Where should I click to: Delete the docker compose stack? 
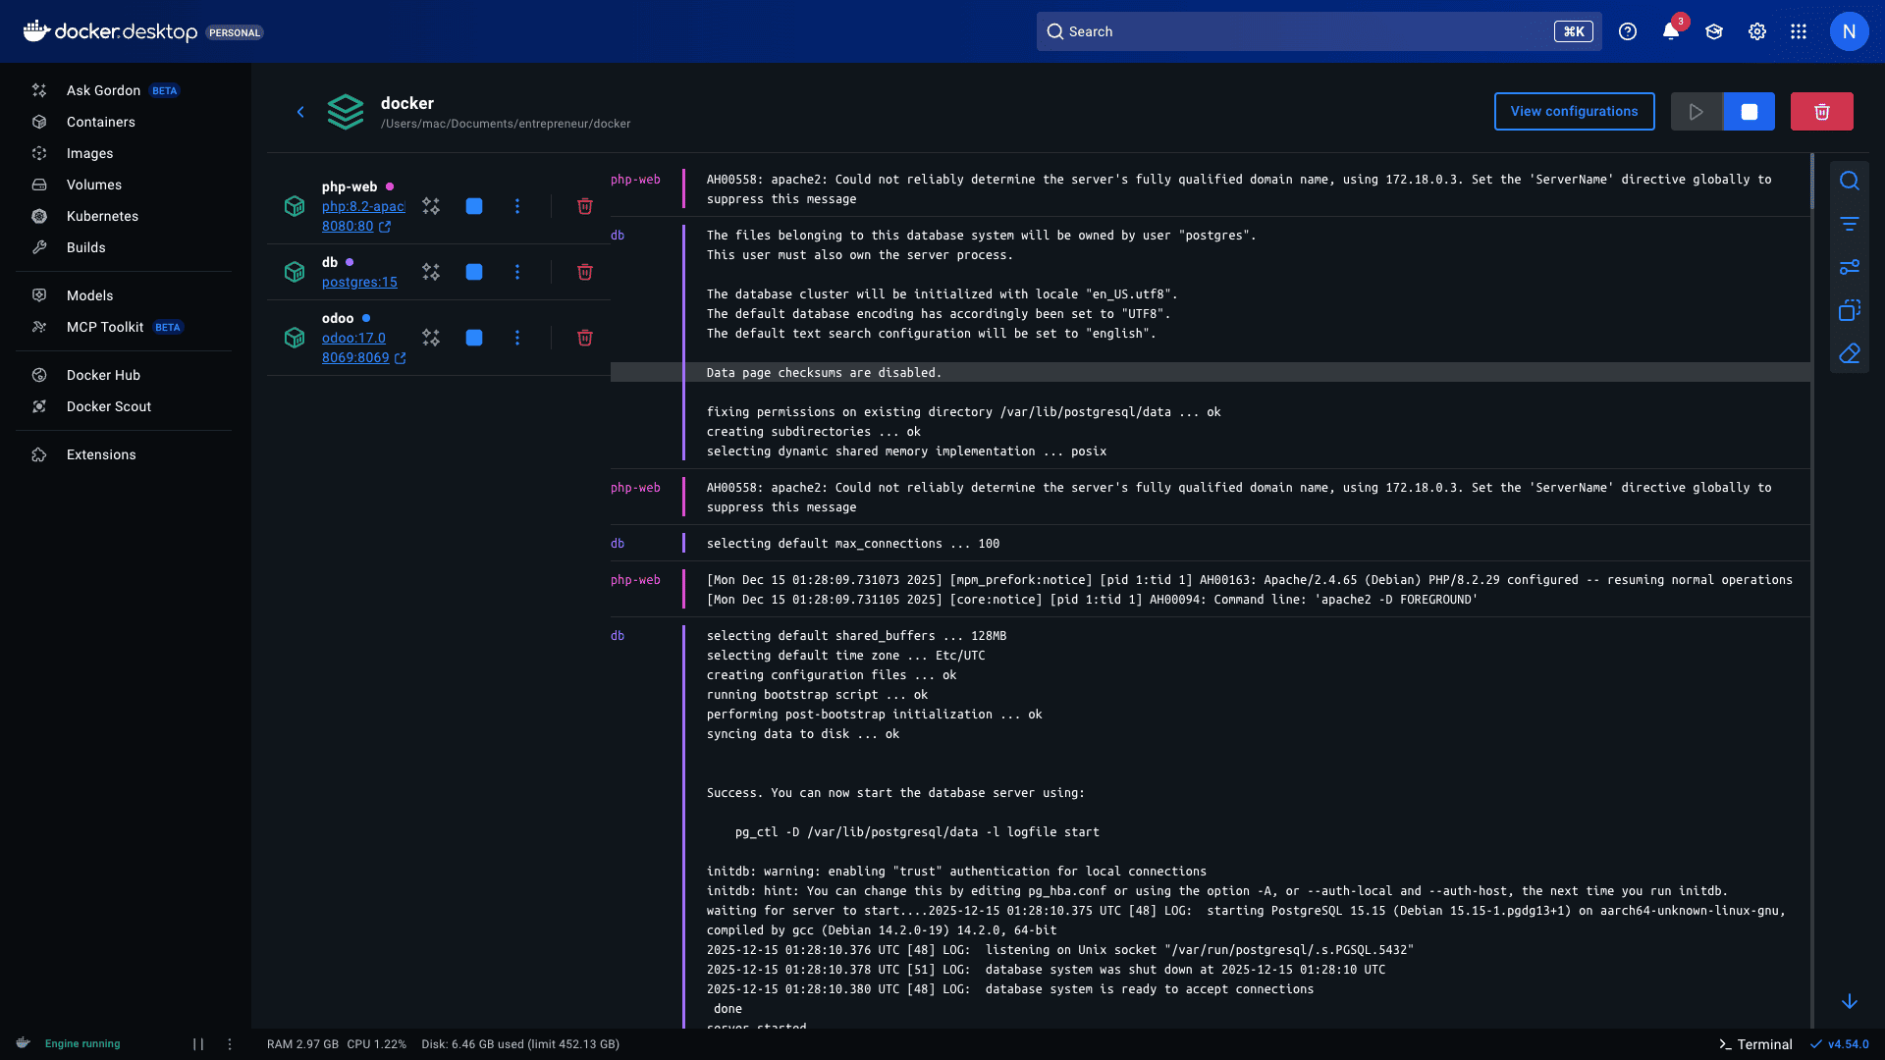pyautogui.click(x=1822, y=112)
